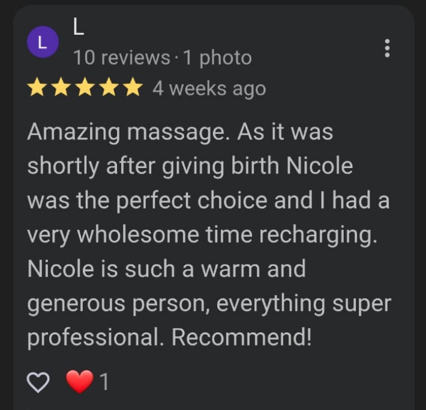Image resolution: width=426 pixels, height=410 pixels.
Task: Click the phrase very wholesome time recharging
Action: [x=202, y=235]
